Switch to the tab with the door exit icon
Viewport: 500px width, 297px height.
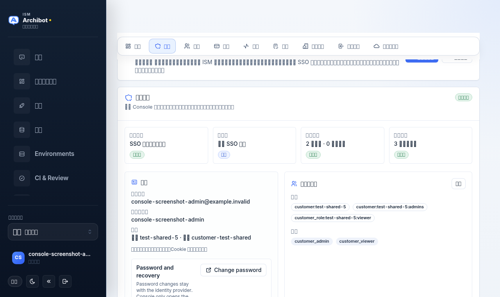pyautogui.click(x=349, y=46)
